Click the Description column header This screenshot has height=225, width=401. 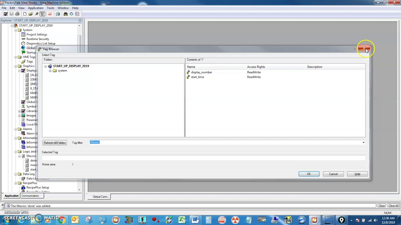click(x=315, y=67)
